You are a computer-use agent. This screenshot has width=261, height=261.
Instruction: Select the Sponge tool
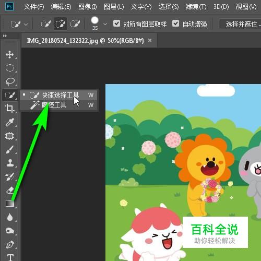(x=10, y=231)
